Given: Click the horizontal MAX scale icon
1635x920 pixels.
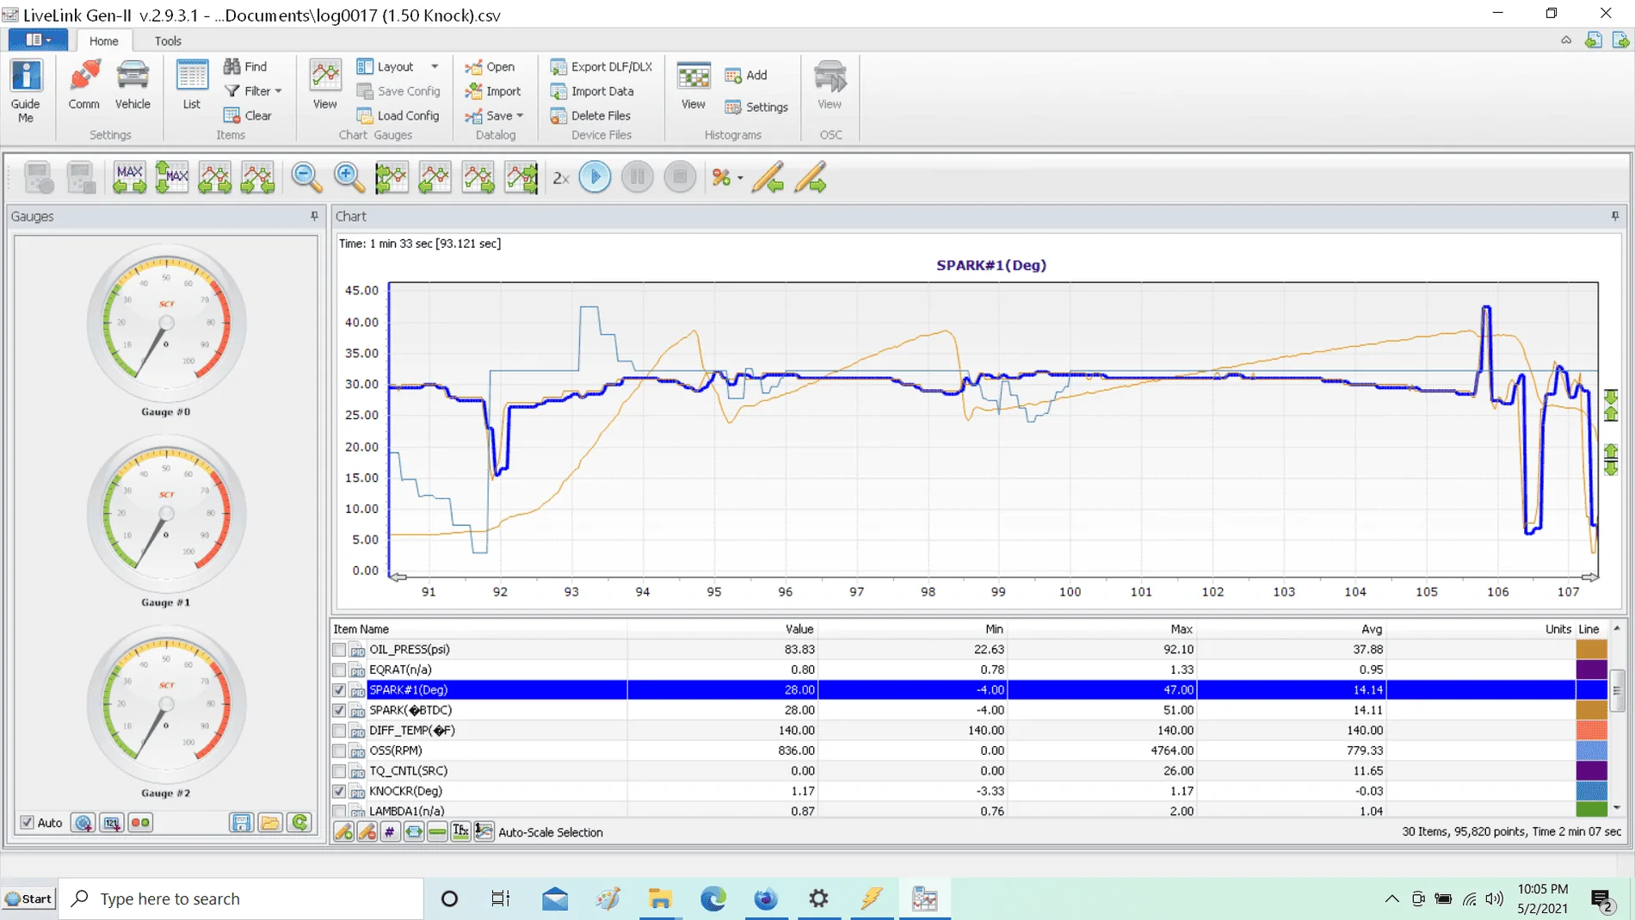Looking at the screenshot, I should click(129, 177).
